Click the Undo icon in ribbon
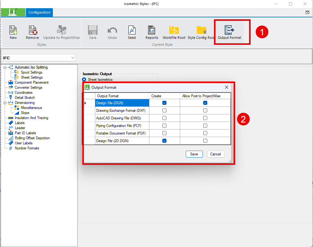The image size is (313, 247). tap(112, 30)
